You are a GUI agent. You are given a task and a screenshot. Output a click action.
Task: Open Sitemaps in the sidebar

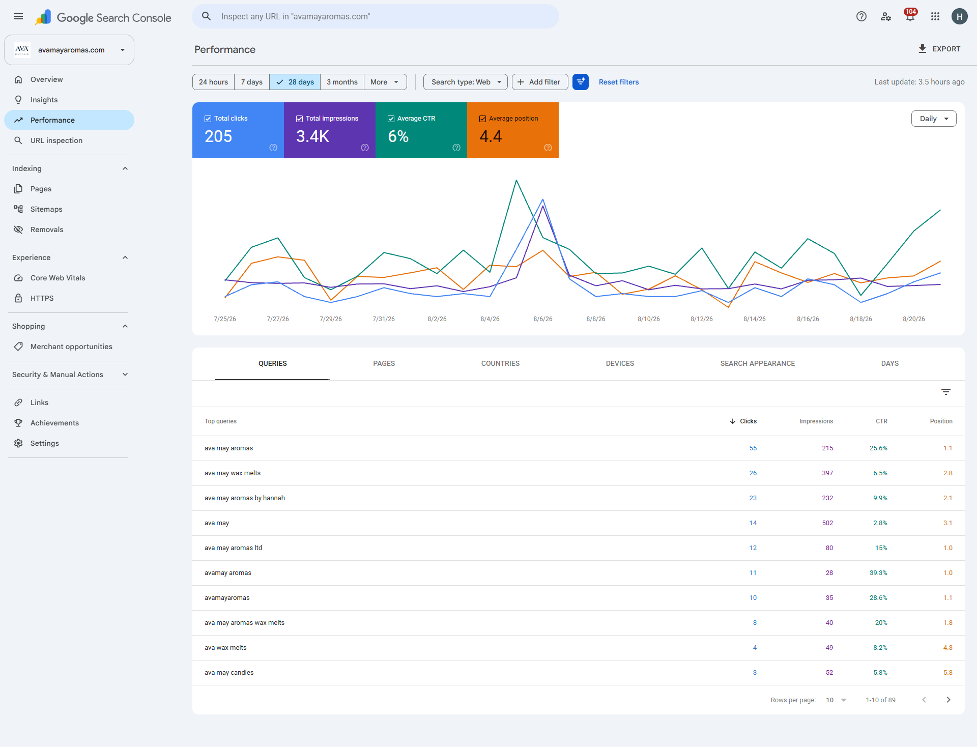point(69,209)
